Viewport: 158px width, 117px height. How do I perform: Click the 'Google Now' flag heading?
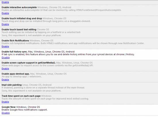pyautogui.click(x=9, y=107)
